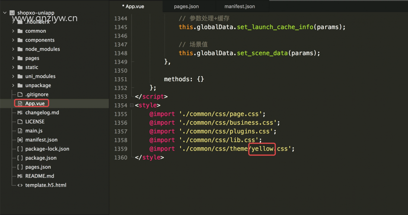
Task: Expand the uni_modules folder chevron
Action: [13, 76]
